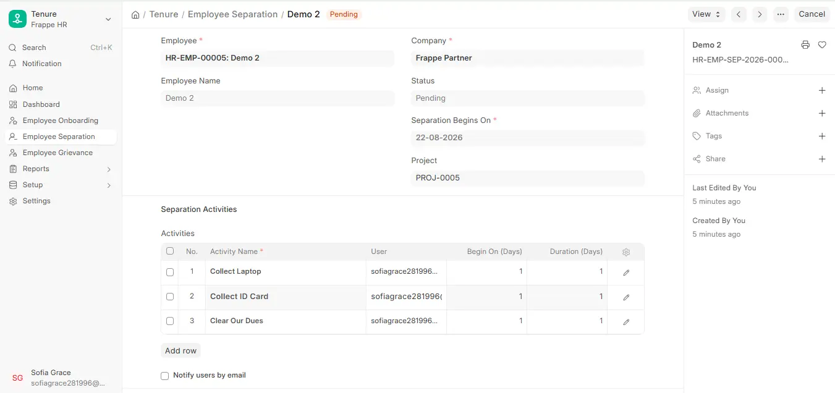Screen dimensions: 835x393
Task: Click the Company field Frappe Partner
Action: [x=528, y=58]
